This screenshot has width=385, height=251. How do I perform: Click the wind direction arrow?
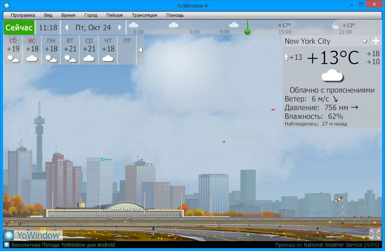335,99
